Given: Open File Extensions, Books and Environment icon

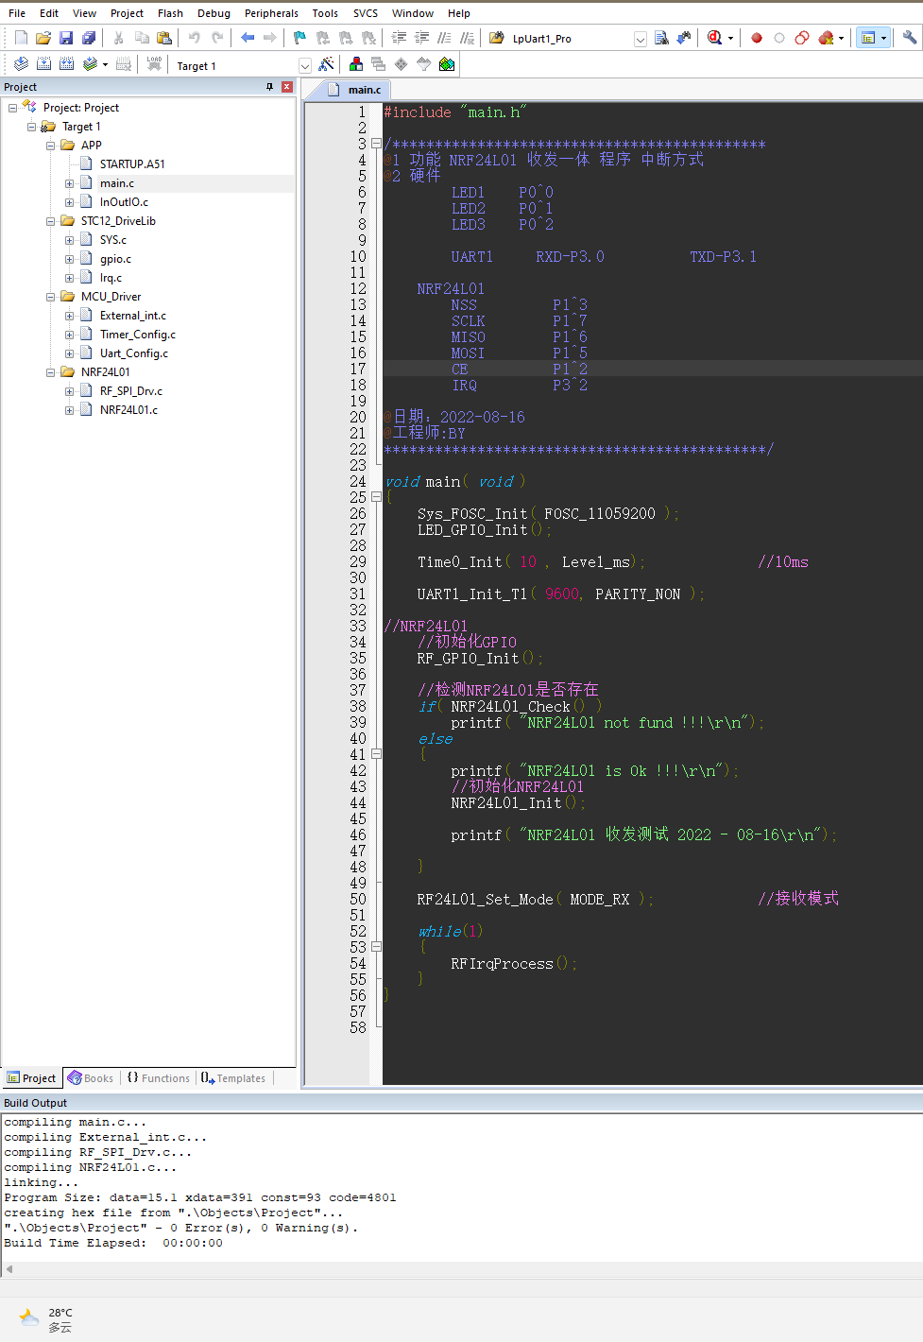Looking at the screenshot, I should (356, 64).
